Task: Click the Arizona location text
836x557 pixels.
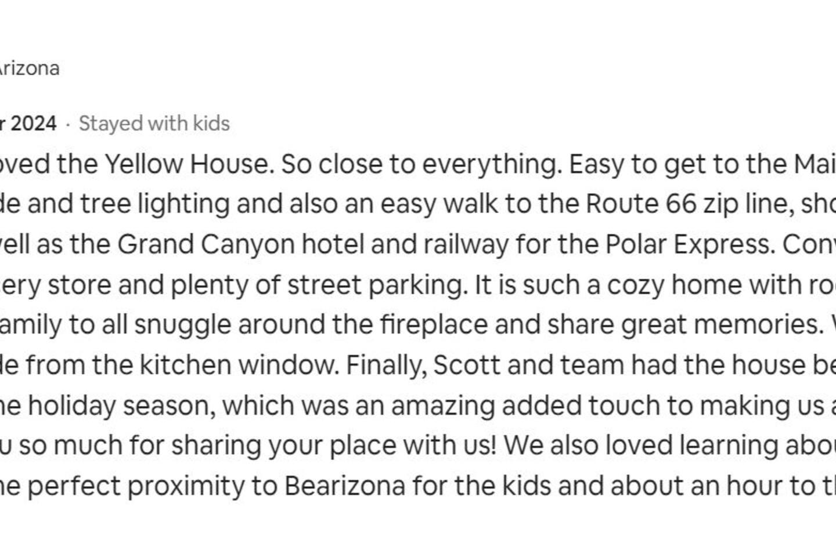Action: [29, 68]
